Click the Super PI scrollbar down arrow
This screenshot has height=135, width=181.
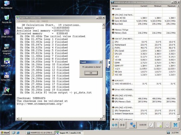(x=104, y=116)
